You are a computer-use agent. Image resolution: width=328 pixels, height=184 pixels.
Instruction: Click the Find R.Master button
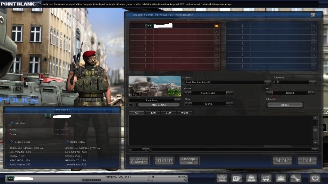coord(139,160)
